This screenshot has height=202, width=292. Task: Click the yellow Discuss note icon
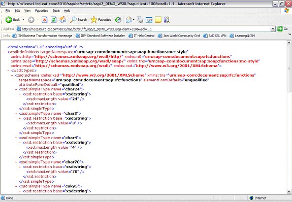pos(158,20)
